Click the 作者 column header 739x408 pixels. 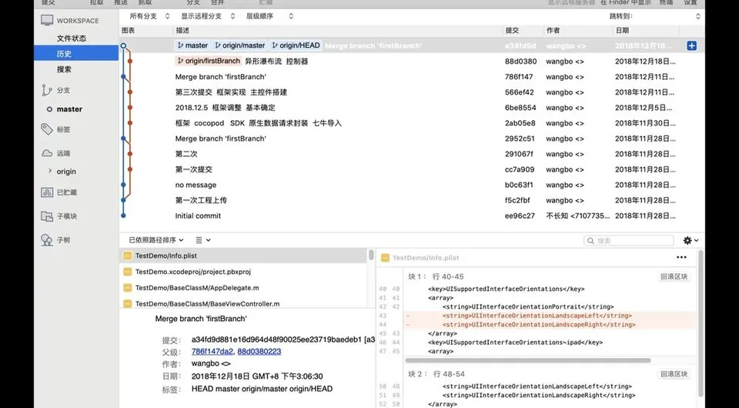click(x=578, y=30)
